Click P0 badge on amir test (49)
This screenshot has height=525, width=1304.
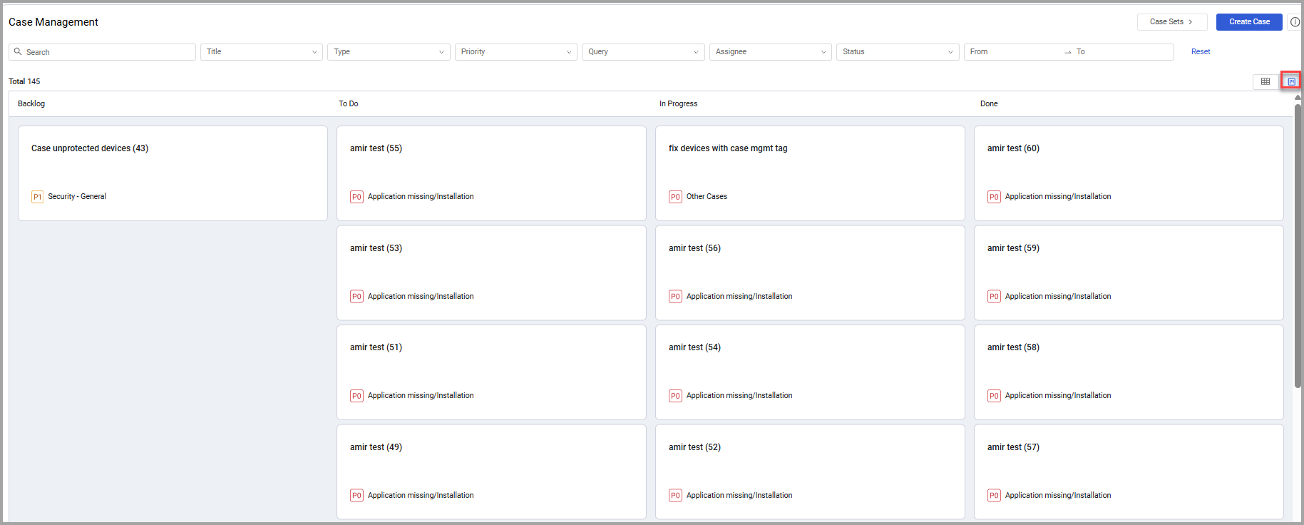tap(356, 496)
